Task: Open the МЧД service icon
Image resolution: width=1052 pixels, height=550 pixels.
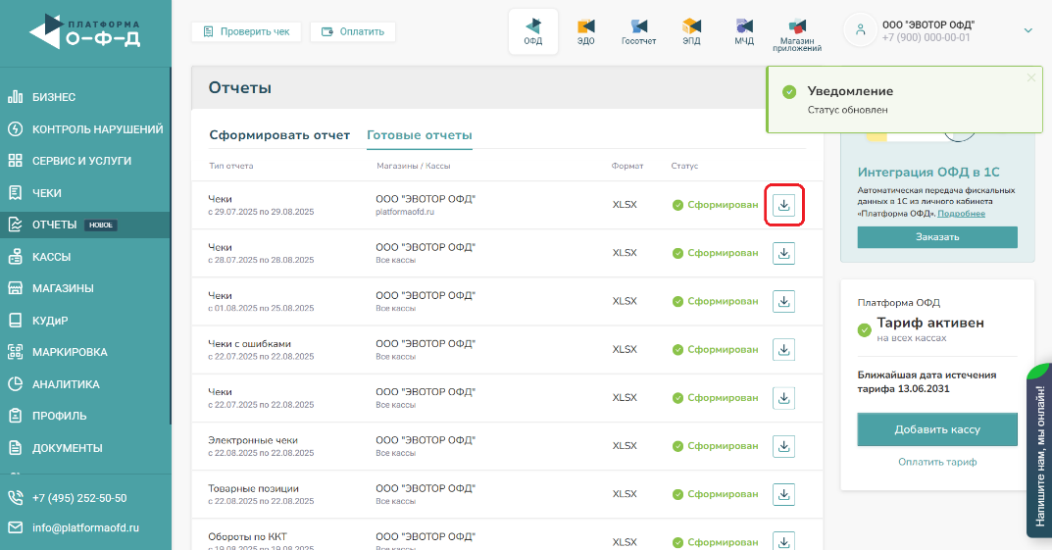Action: click(x=744, y=31)
